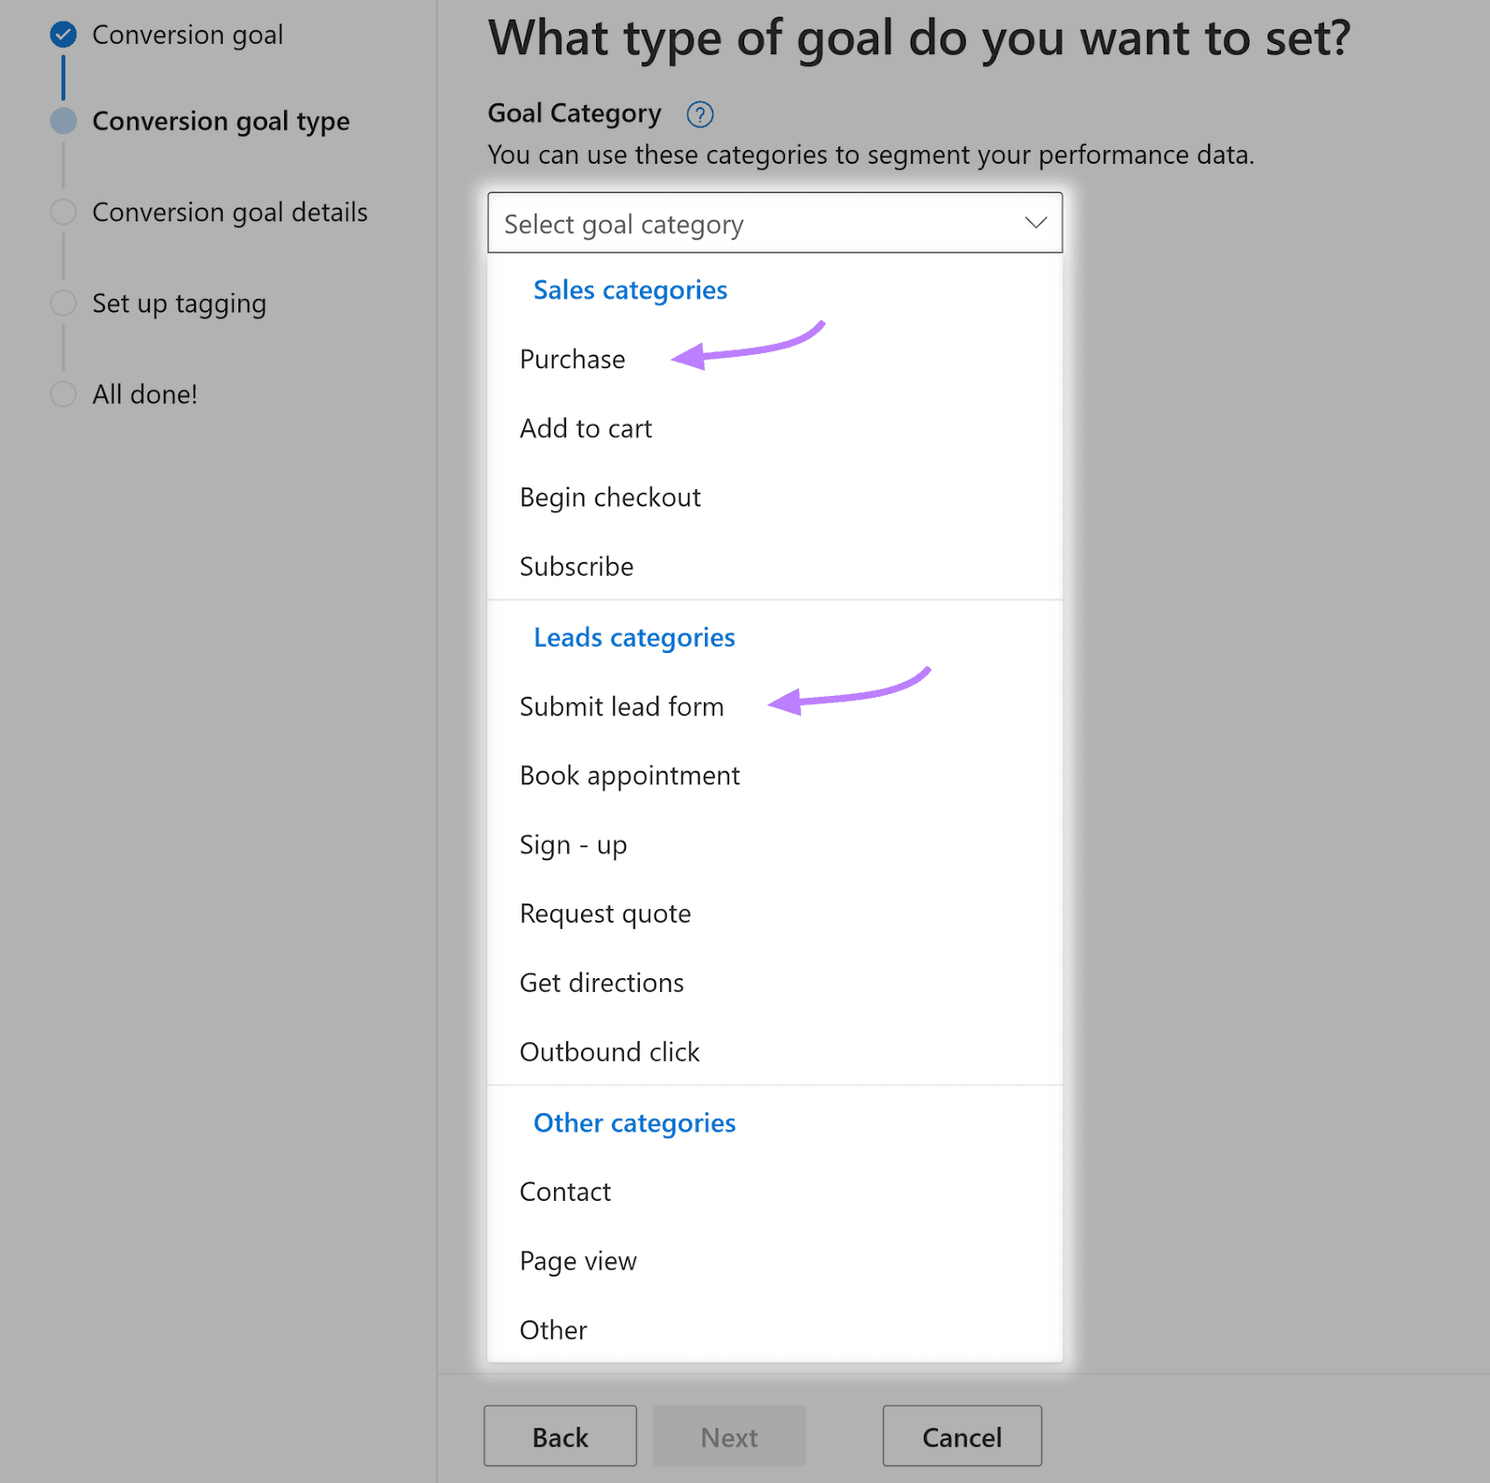Select the Add to cart option
This screenshot has height=1483, width=1490.
[x=586, y=429]
